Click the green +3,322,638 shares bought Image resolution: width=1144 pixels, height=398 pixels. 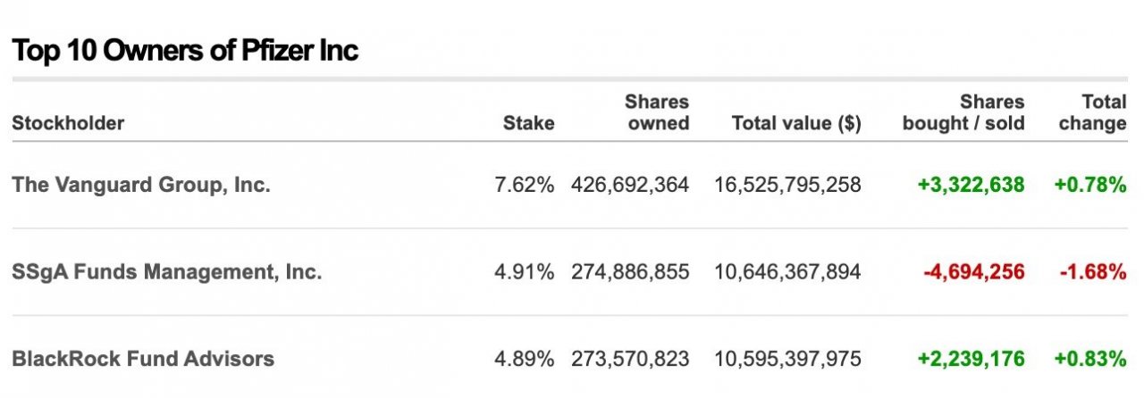click(x=971, y=185)
